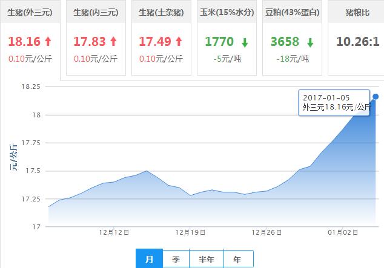Switch chart range to 半年

(x=207, y=259)
